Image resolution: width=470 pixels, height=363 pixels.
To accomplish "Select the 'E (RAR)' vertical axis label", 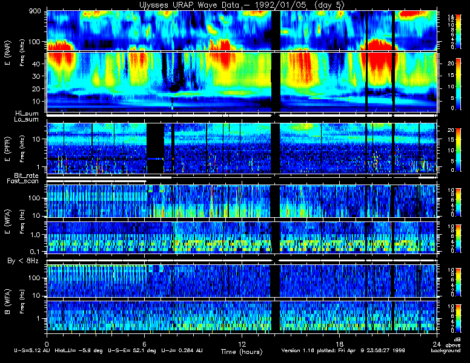I will tap(7, 53).
